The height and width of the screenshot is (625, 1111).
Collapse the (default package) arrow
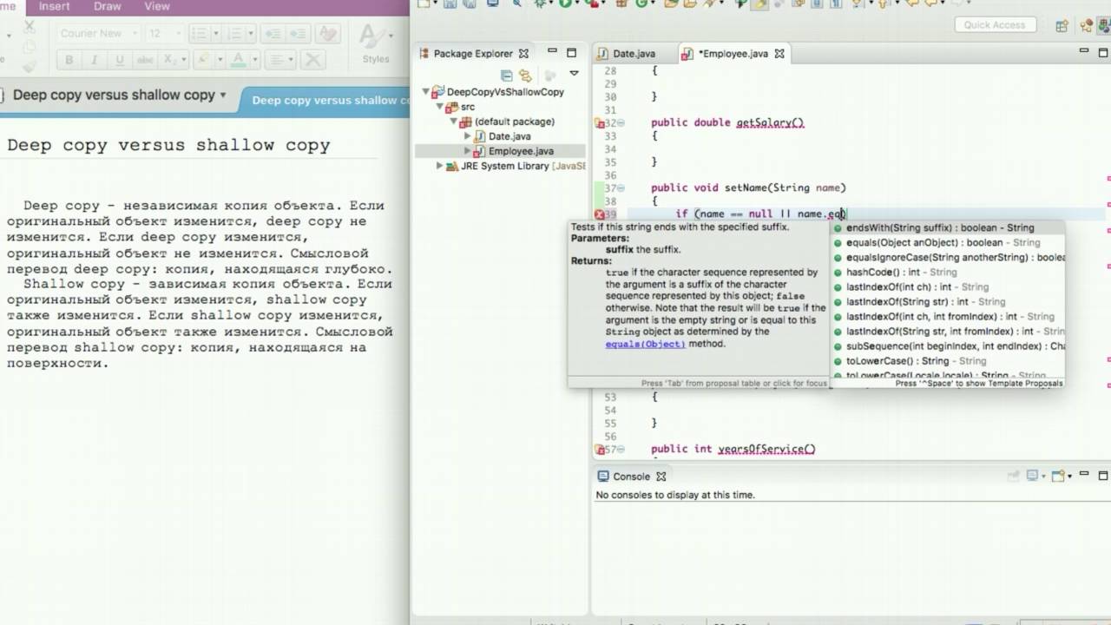(x=453, y=122)
